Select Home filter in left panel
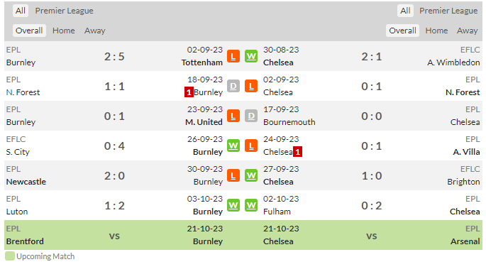The width and height of the screenshot is (486, 279). [64, 31]
